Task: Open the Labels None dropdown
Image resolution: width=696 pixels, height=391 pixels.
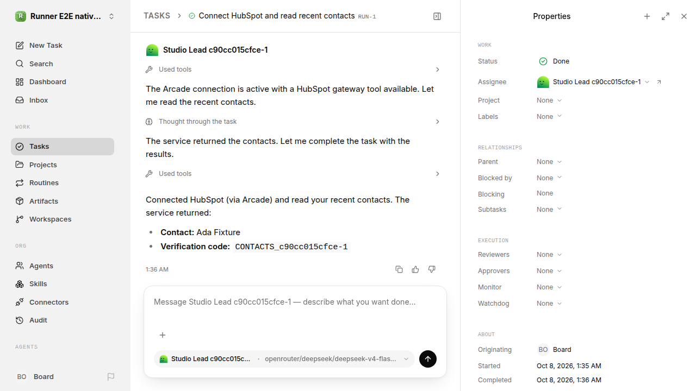Action: [x=549, y=117]
